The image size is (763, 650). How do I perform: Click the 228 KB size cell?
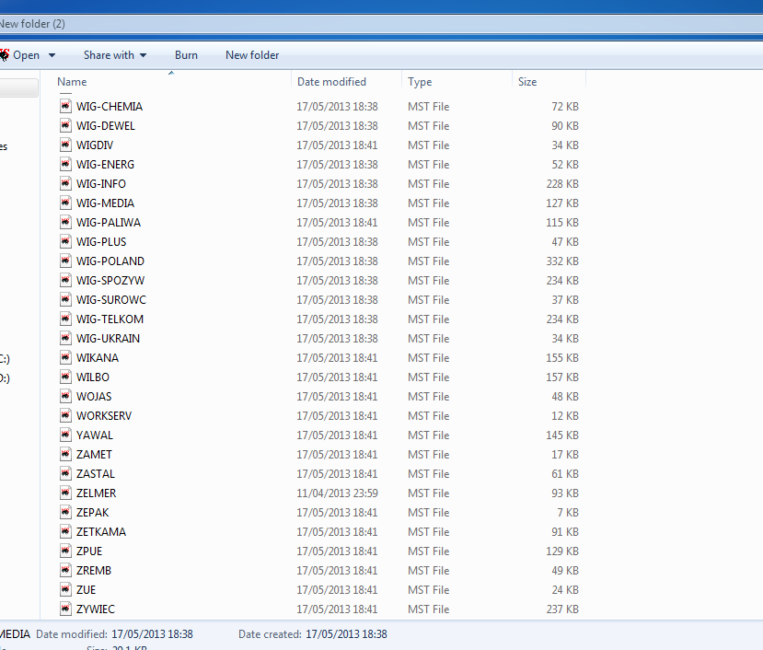(x=562, y=183)
